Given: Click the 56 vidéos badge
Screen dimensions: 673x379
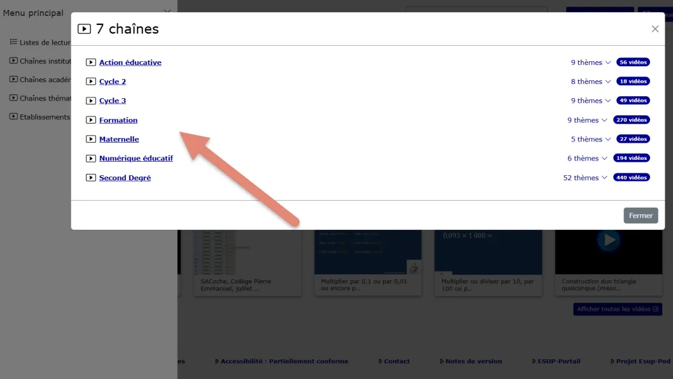Looking at the screenshot, I should [x=633, y=62].
